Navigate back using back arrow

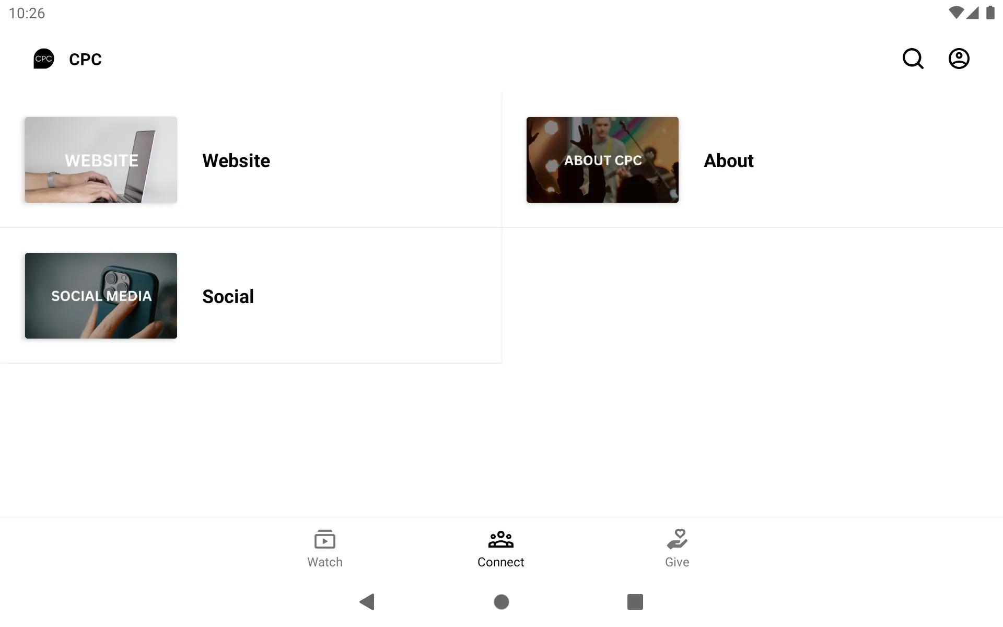point(367,602)
